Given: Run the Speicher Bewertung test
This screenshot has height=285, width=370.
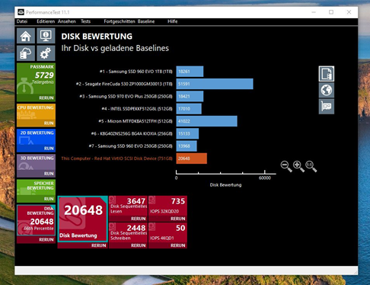Looking at the screenshot, I should point(49,199).
